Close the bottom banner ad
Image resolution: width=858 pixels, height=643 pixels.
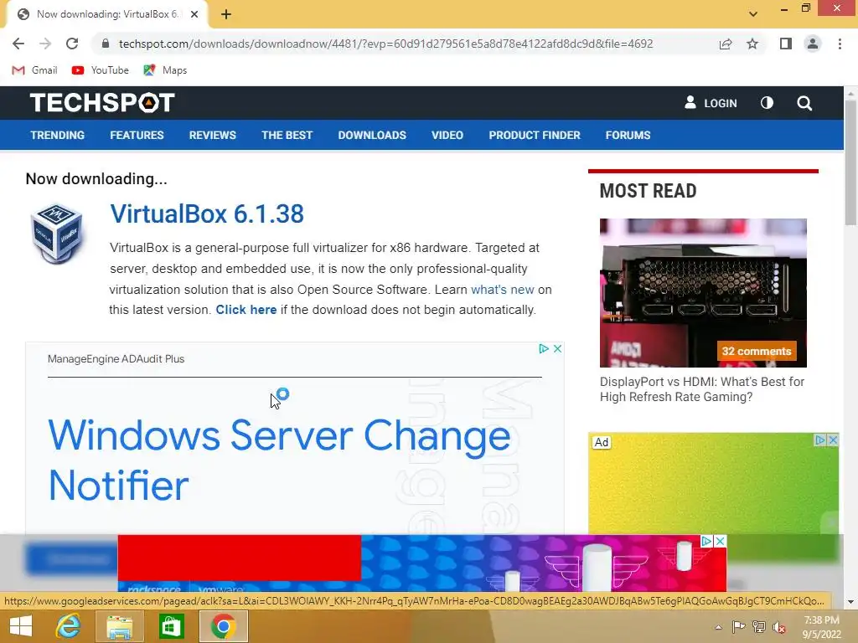[720, 541]
